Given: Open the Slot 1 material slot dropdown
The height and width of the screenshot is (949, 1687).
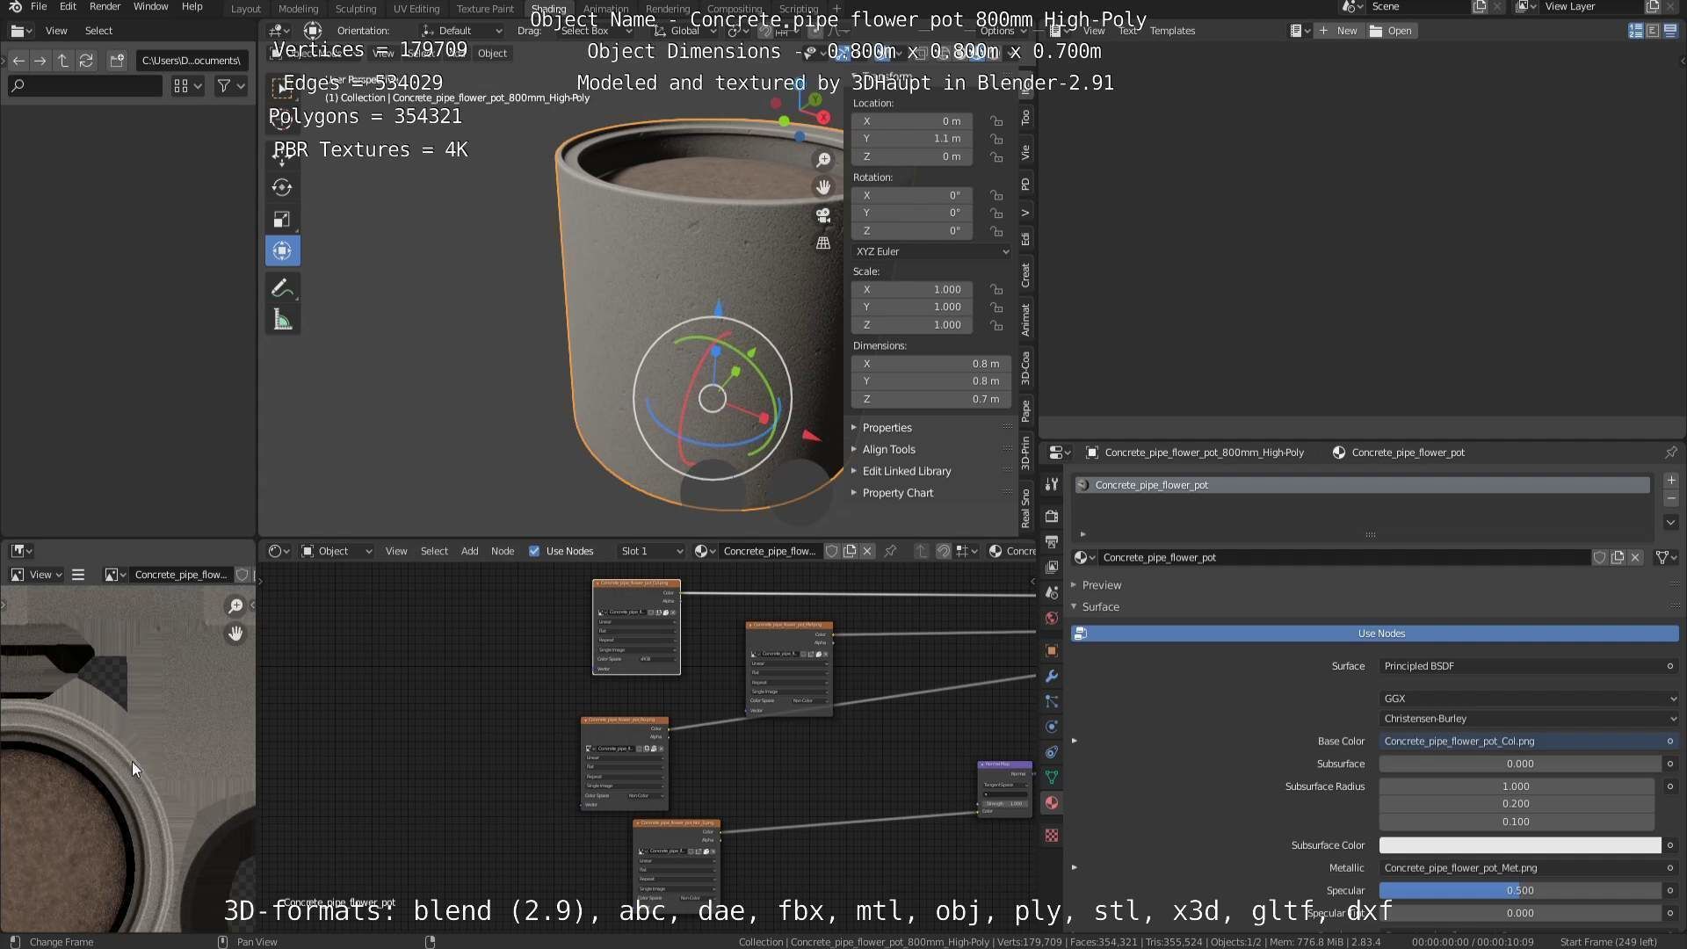Looking at the screenshot, I should pyautogui.click(x=651, y=552).
